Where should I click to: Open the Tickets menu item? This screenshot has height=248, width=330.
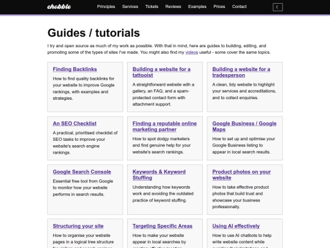coord(152,7)
